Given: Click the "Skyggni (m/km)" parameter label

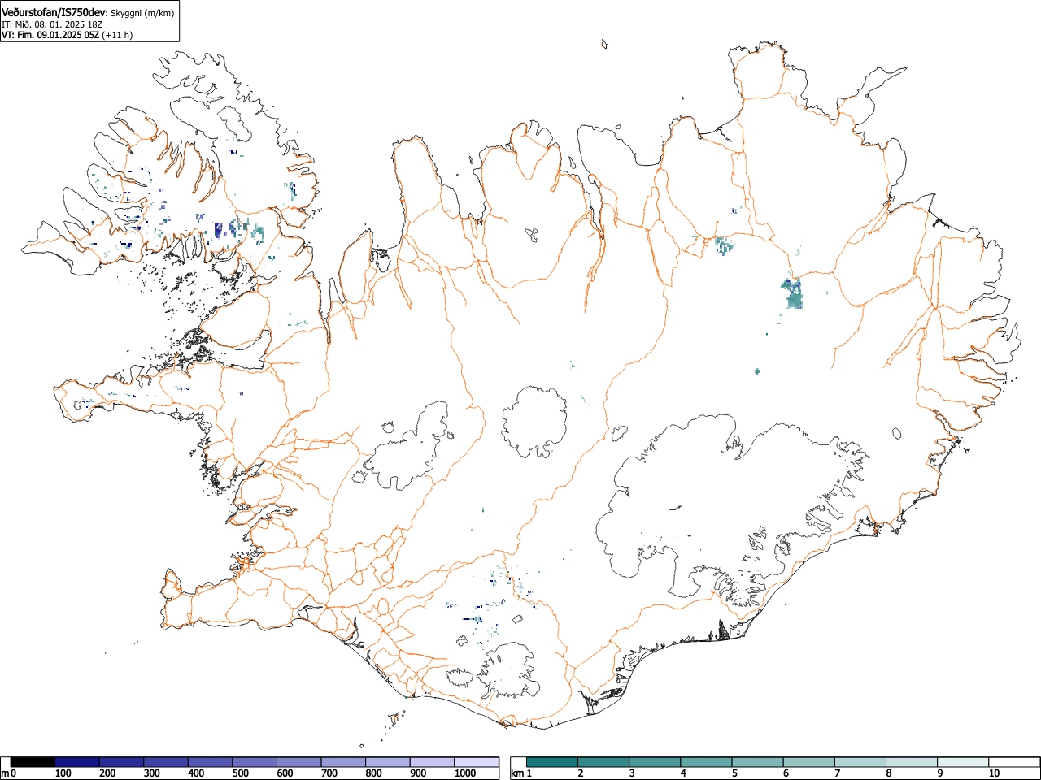Looking at the screenshot, I should pos(142,14).
